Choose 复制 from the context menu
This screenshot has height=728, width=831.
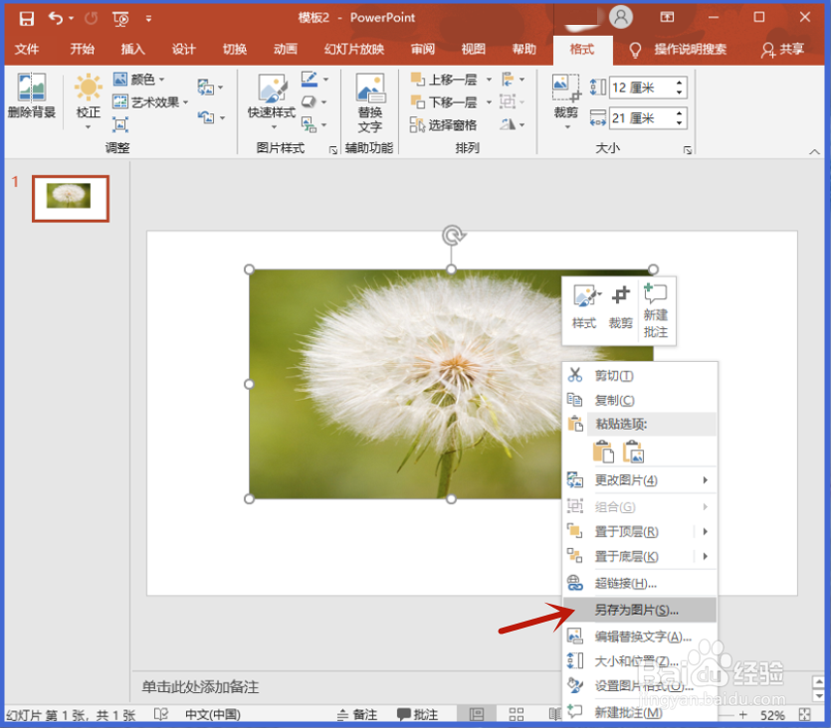pos(640,400)
